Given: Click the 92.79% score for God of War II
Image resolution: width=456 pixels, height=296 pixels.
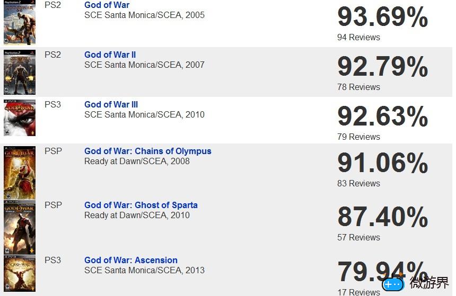Looking at the screenshot, I should [382, 67].
